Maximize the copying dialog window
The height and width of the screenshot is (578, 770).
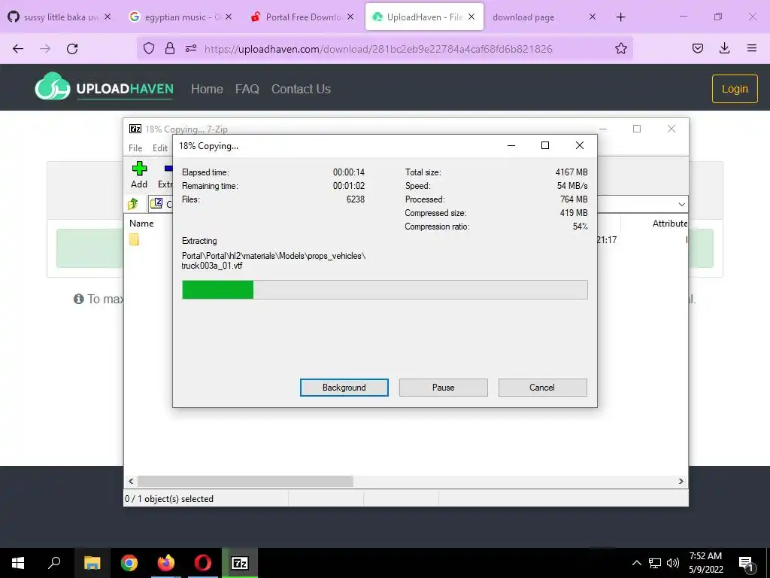pyautogui.click(x=544, y=145)
